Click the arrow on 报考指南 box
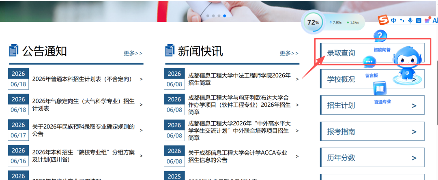The height and width of the screenshot is (180, 438). (x=414, y=132)
